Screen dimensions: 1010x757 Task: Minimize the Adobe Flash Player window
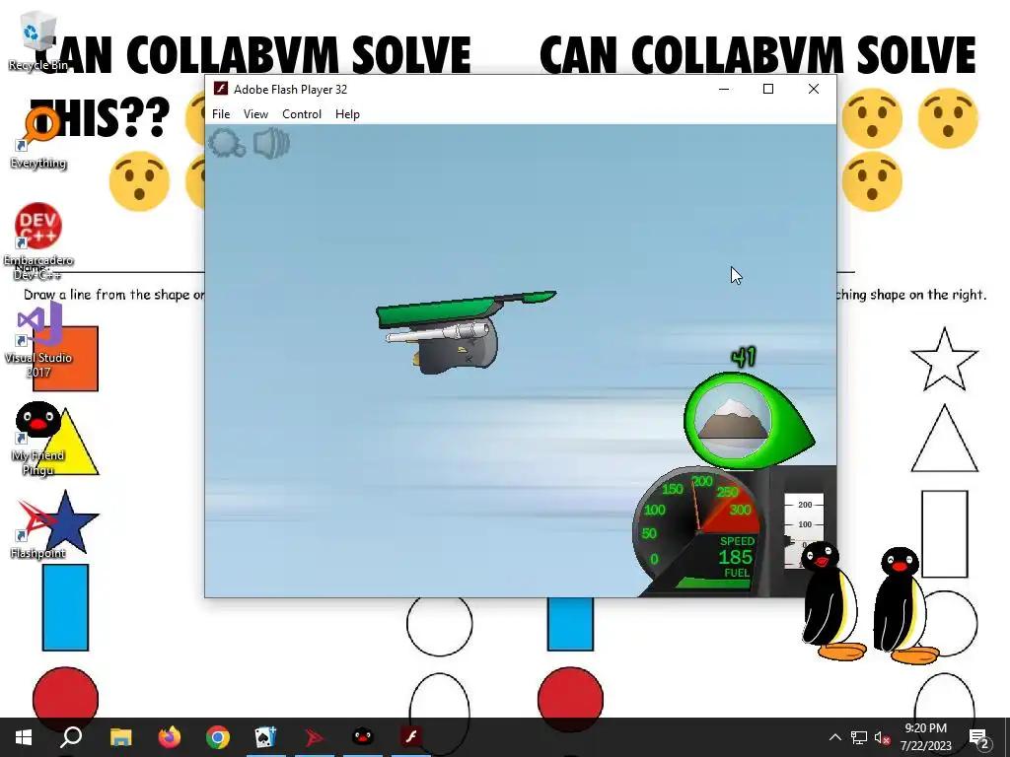[x=724, y=89]
